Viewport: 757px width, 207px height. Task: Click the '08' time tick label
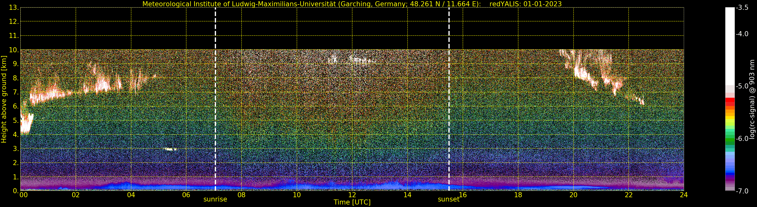241,195
